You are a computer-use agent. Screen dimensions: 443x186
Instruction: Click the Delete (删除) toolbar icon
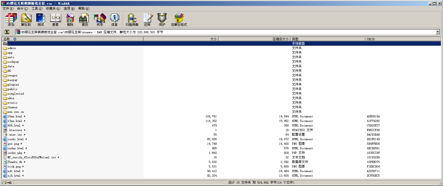tap(70, 20)
